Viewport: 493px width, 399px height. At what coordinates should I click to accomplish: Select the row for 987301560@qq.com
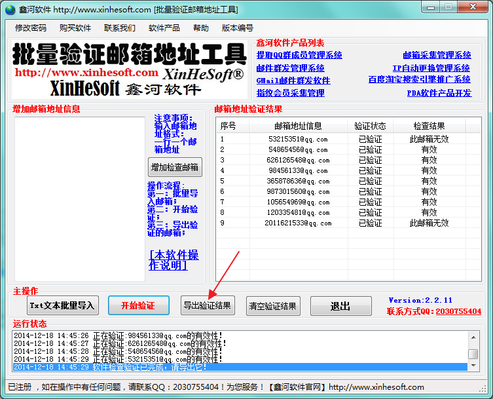click(348, 191)
